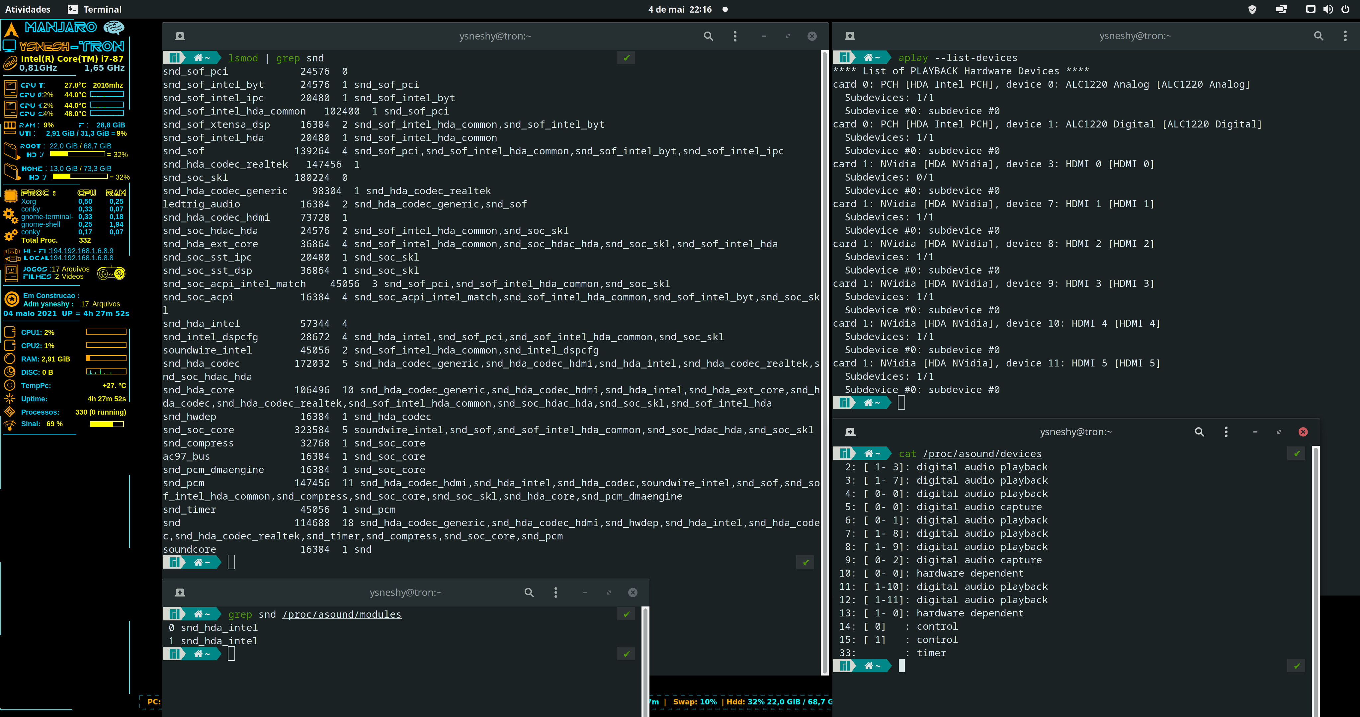Open the aplay terminal options menu
Screen dimensions: 1360x717
pyautogui.click(x=1345, y=36)
